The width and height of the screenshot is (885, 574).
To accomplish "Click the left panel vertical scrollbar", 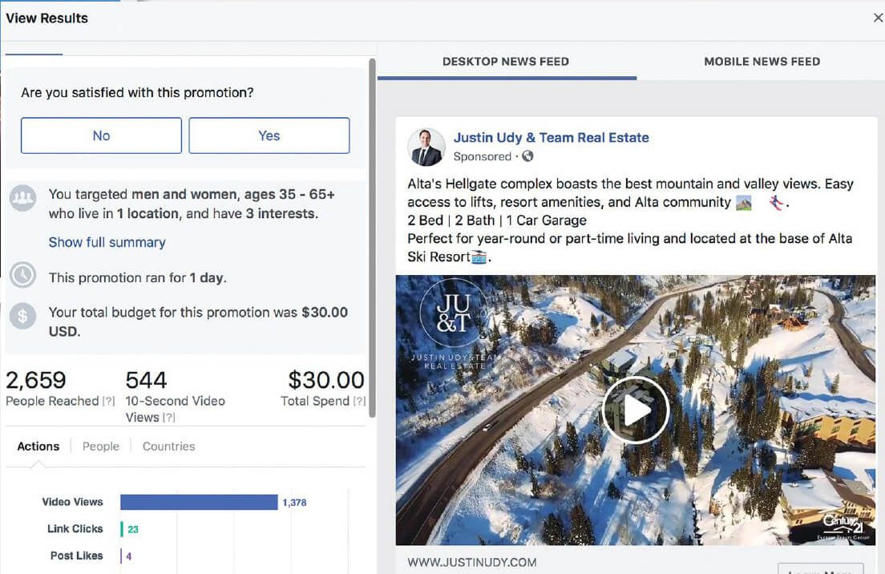I will (x=372, y=237).
